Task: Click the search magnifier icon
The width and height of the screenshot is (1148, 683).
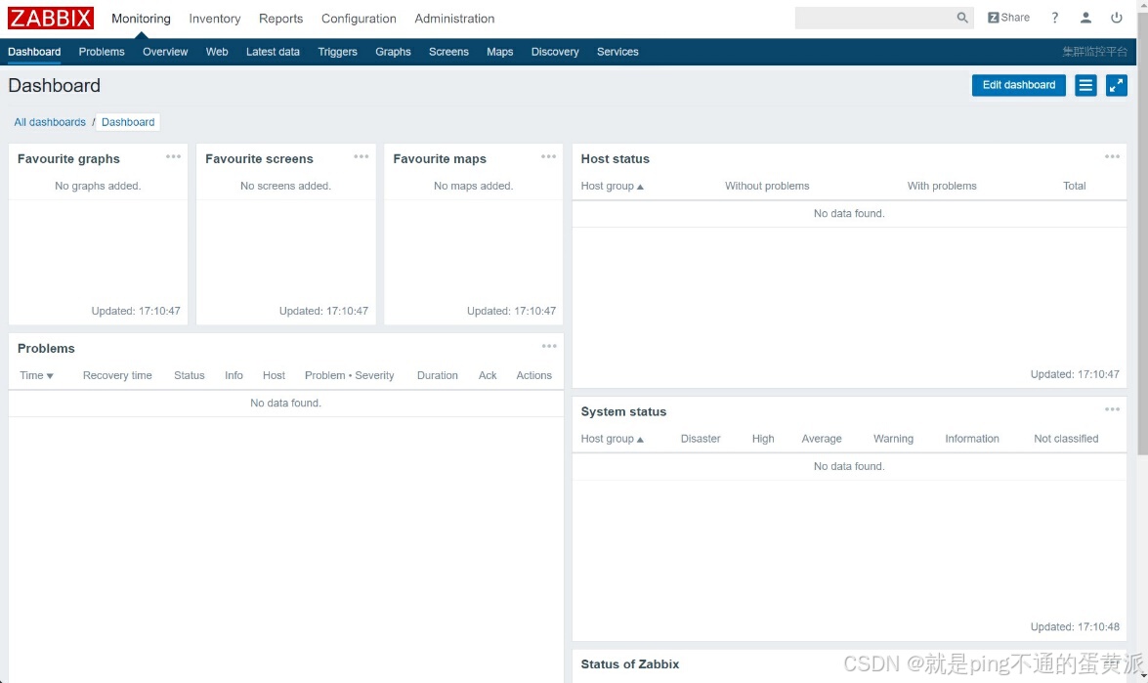Action: click(962, 18)
